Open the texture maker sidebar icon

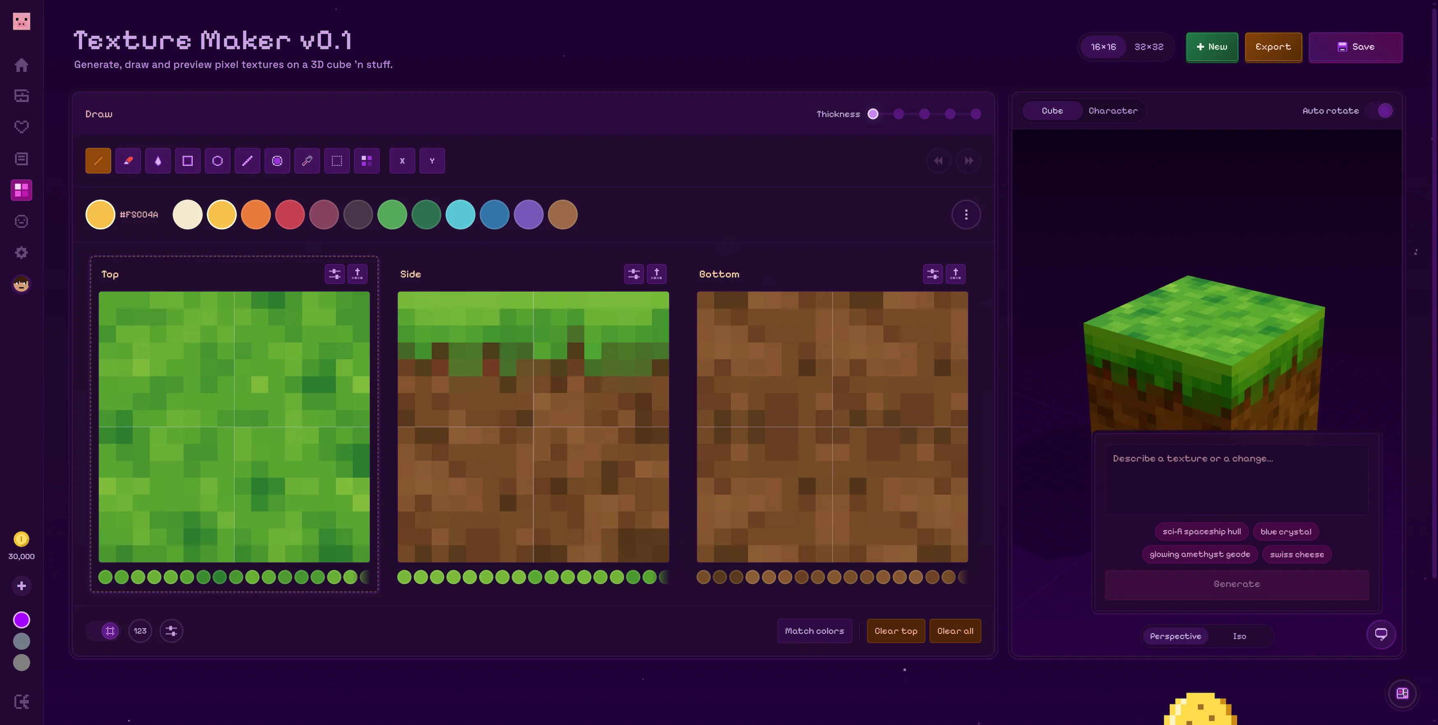pos(22,190)
